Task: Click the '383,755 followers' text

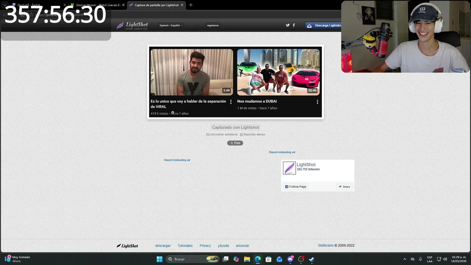Action: click(308, 169)
